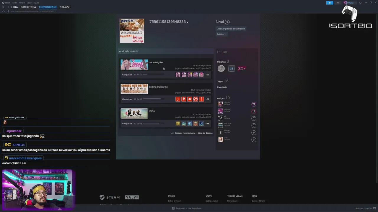
Task: Click the silver coin badge
Action: click(x=221, y=69)
